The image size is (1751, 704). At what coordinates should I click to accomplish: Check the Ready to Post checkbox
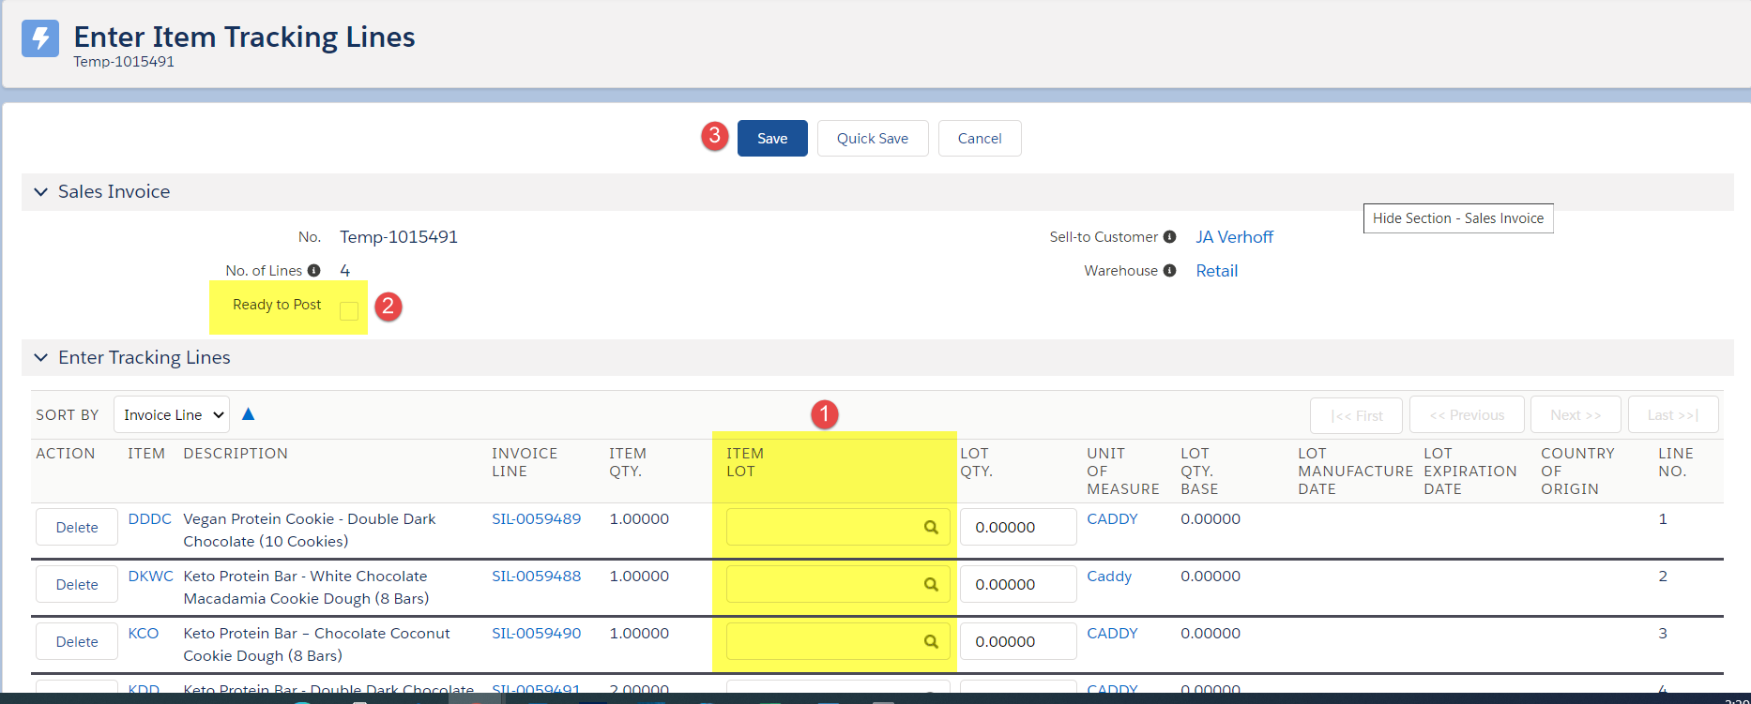349,311
